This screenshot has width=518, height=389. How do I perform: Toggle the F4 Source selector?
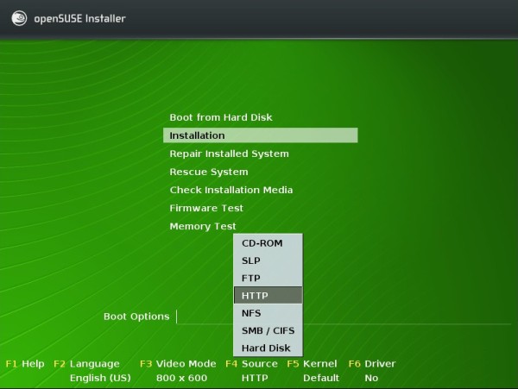tap(251, 364)
